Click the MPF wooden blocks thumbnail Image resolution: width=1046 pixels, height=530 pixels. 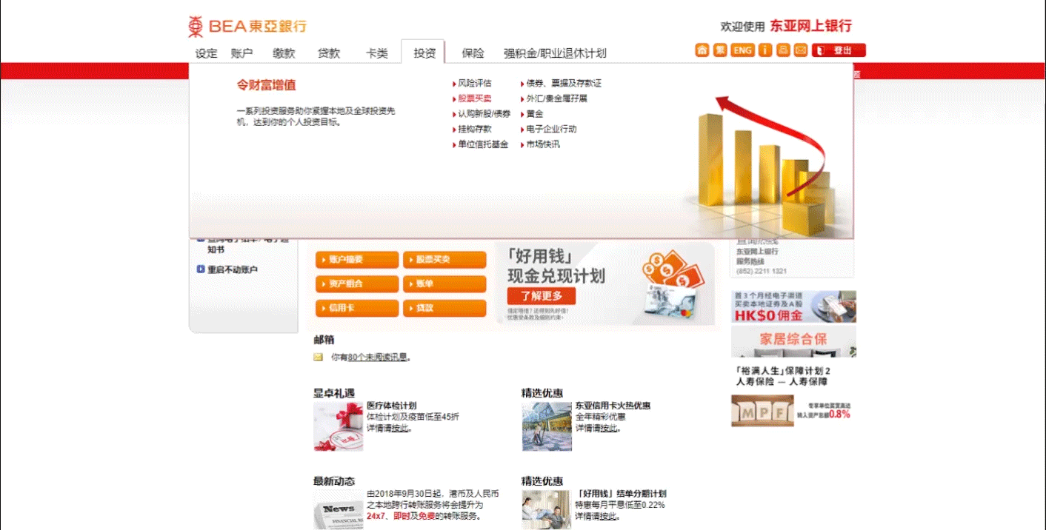762,411
